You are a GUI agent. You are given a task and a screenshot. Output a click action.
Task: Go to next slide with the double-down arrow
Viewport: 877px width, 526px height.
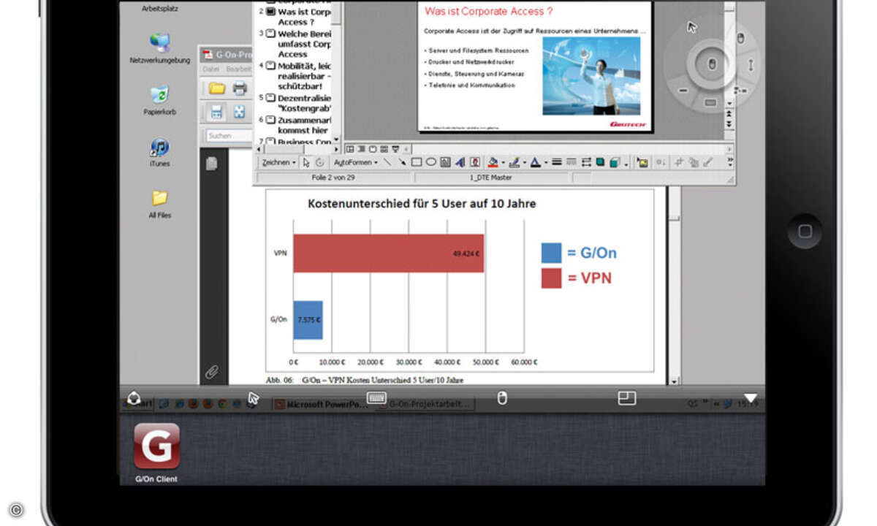coord(729,125)
